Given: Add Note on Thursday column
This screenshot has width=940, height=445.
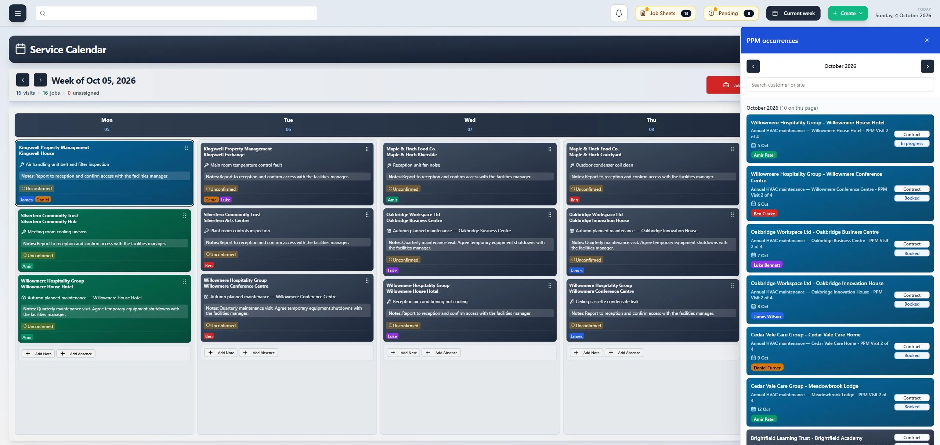Looking at the screenshot, I should tap(586, 353).
